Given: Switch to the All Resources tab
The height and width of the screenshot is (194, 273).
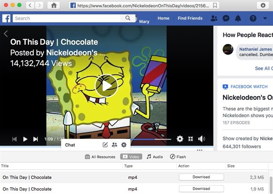Looking at the screenshot, I should 100,157.
